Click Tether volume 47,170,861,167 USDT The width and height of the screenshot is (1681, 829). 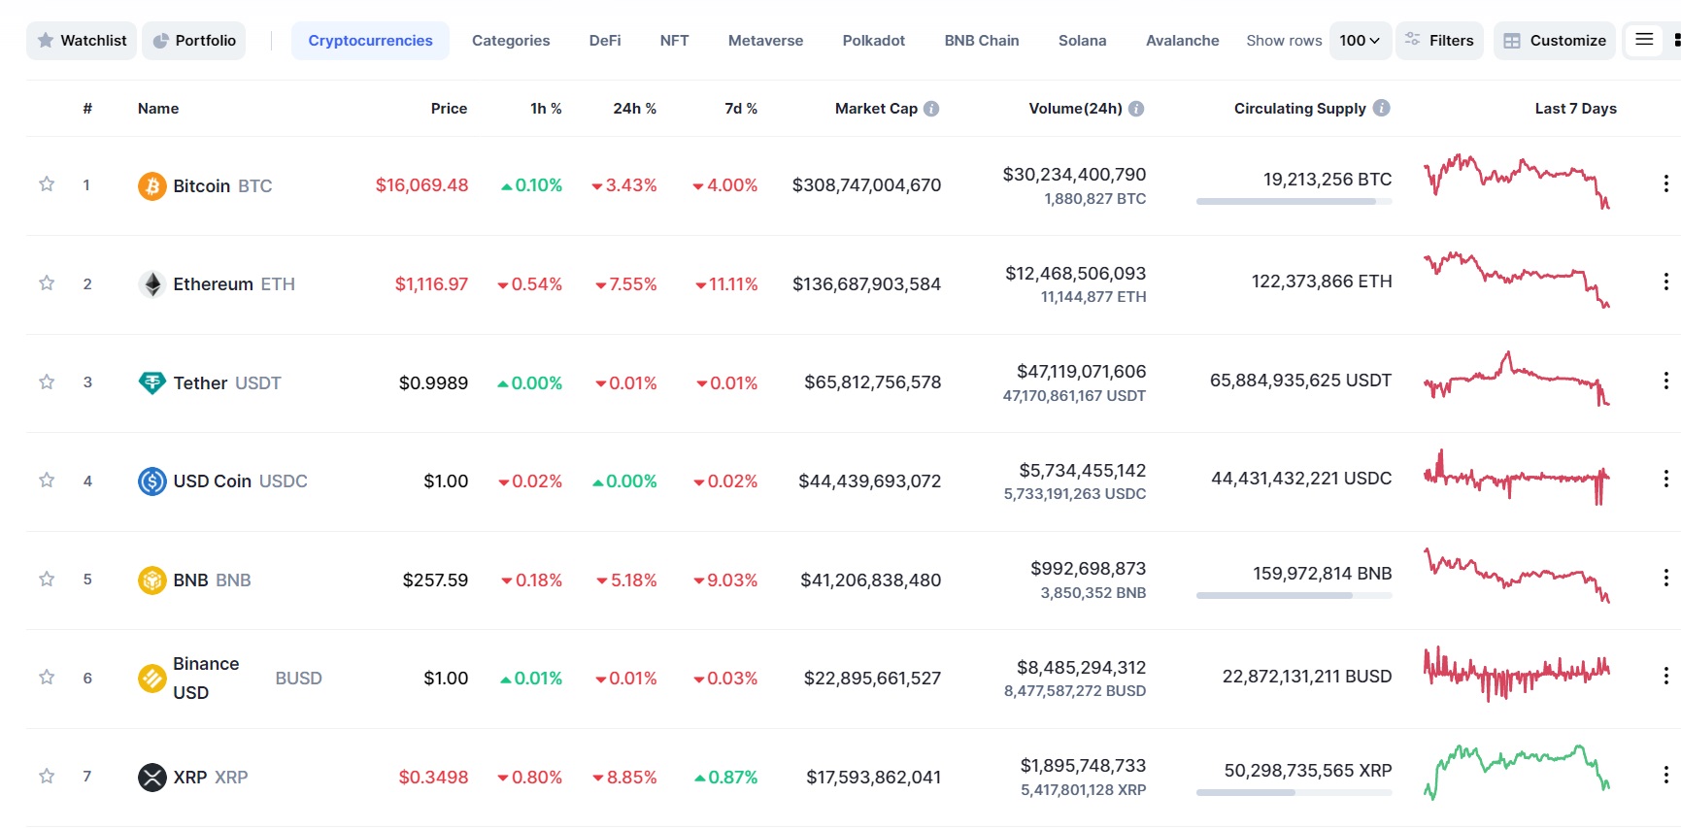point(1074,396)
